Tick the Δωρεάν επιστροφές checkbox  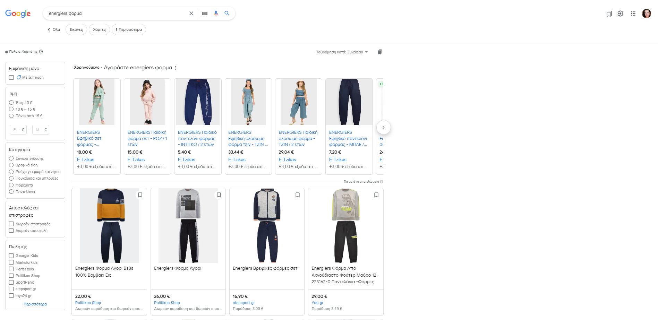[11, 224]
